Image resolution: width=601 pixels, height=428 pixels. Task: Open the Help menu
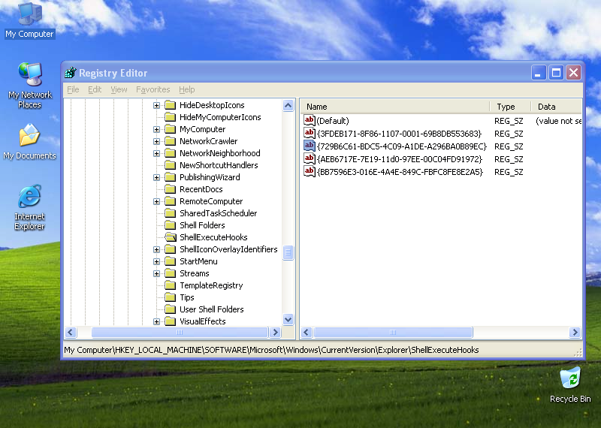[x=186, y=89]
